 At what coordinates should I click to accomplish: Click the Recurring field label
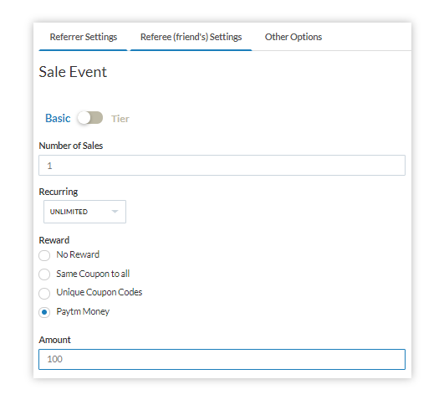click(x=59, y=192)
